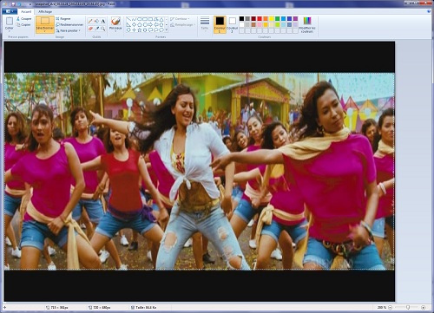Pick the red color swatch
Image resolution: width=434 pixels, height=313 pixels.
[260, 18]
